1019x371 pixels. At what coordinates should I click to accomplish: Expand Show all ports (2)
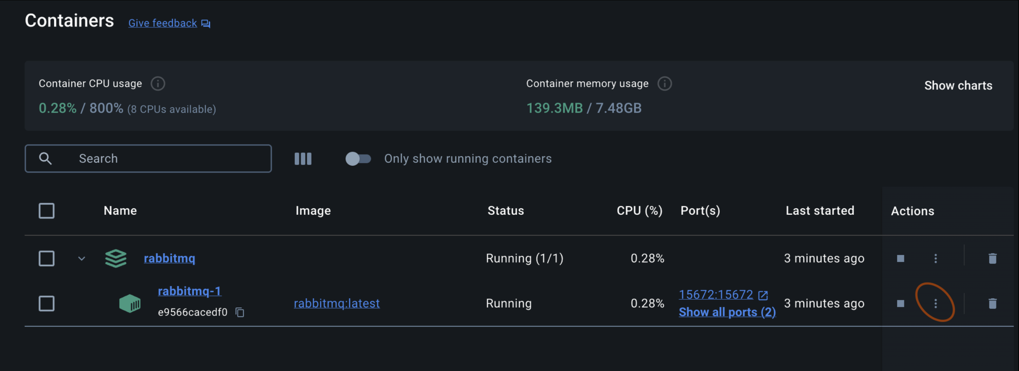[727, 312]
